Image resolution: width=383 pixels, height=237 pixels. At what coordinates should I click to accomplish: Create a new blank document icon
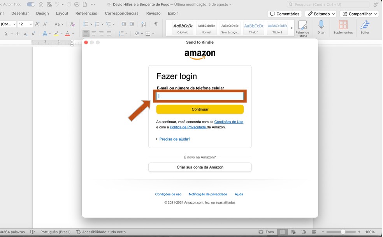tap(85, 4)
